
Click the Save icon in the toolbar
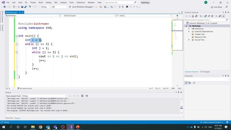coord(22,7)
